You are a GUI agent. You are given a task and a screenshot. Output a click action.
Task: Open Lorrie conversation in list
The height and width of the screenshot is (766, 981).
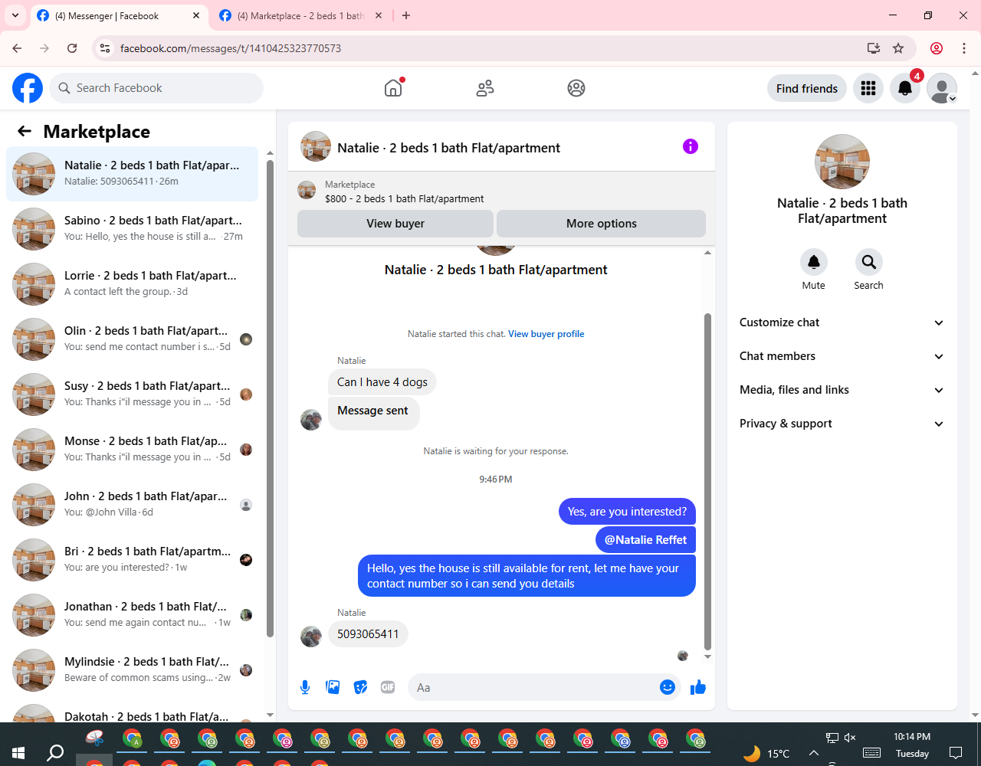[132, 284]
